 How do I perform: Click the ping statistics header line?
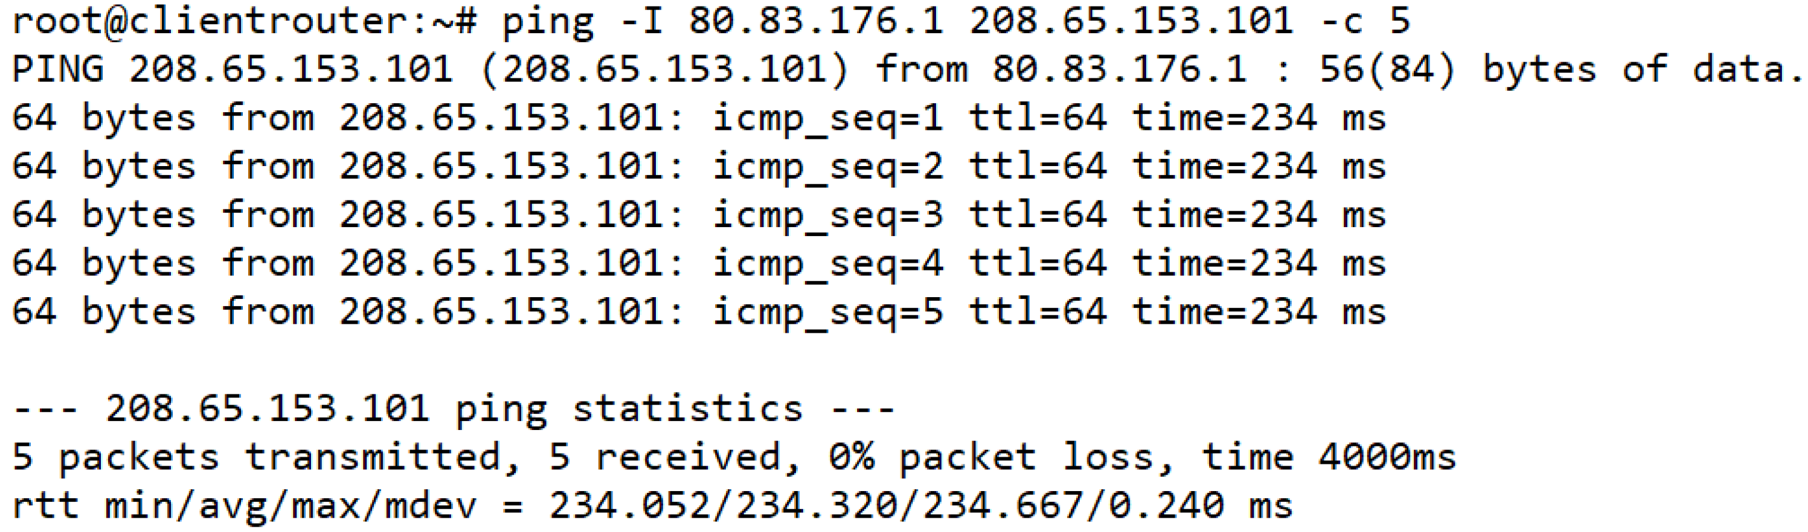(453, 409)
